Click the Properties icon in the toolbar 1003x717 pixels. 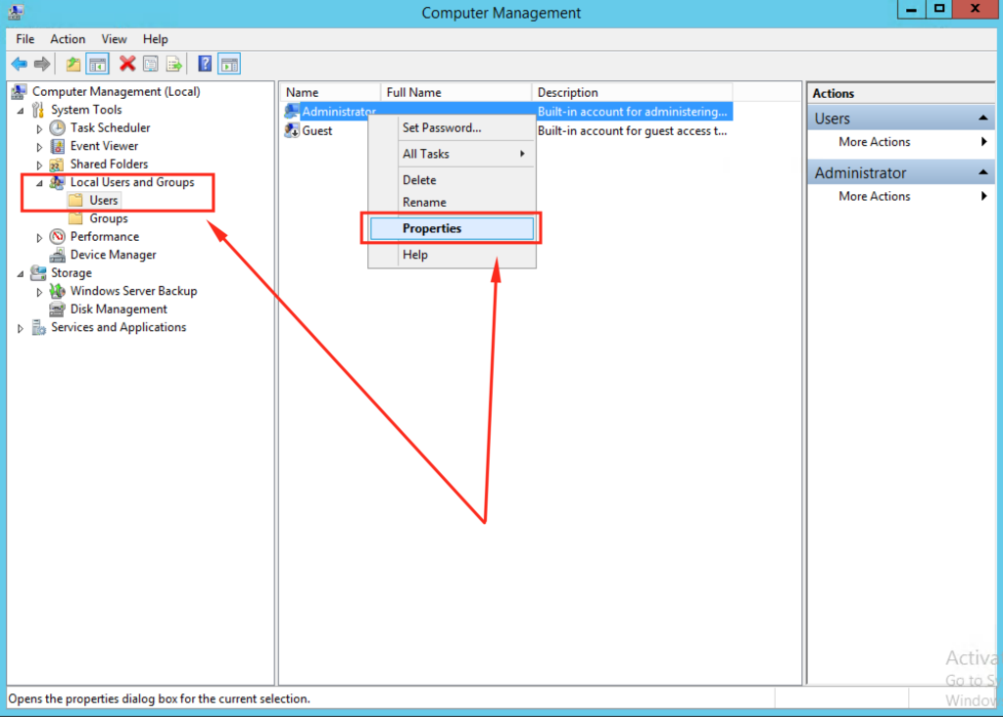151,65
